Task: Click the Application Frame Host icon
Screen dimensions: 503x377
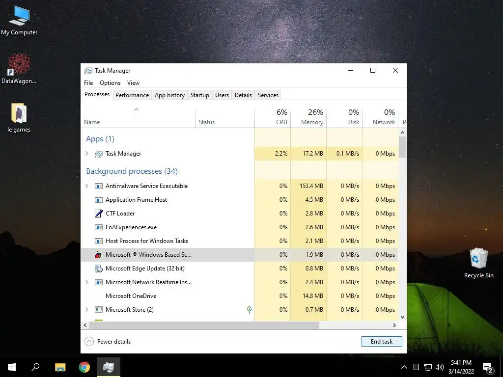Action: [98, 200]
